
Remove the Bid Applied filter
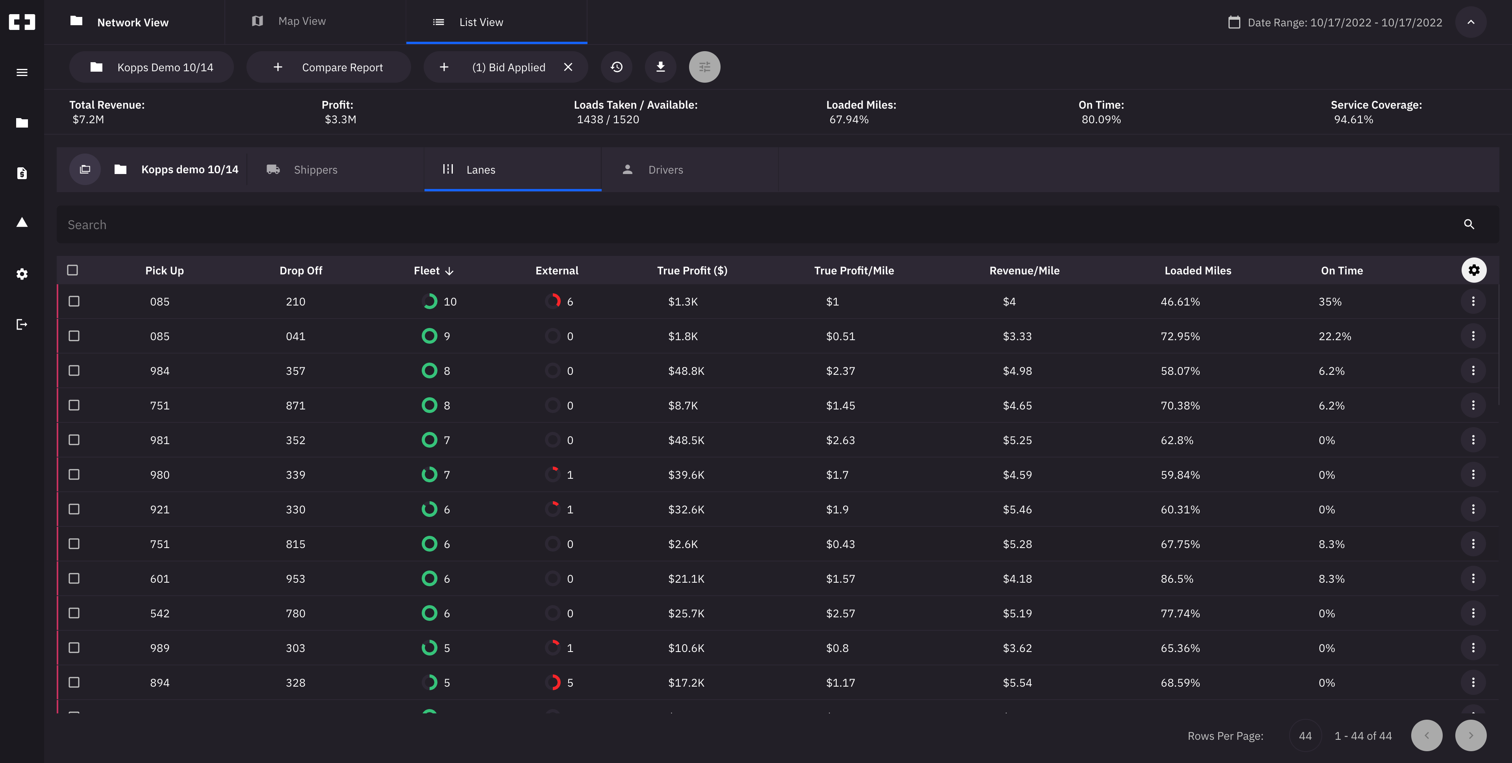pos(568,67)
